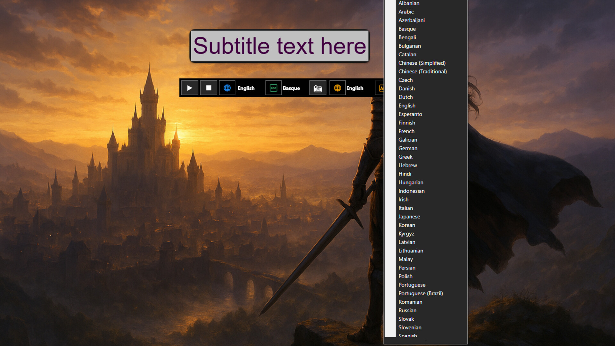Open the blue globe source language icon
The height and width of the screenshot is (346, 615).
[228, 88]
